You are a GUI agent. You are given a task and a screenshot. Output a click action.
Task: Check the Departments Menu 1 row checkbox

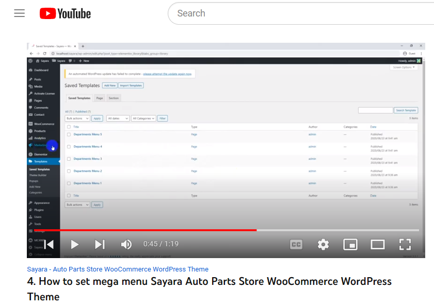[69, 183]
